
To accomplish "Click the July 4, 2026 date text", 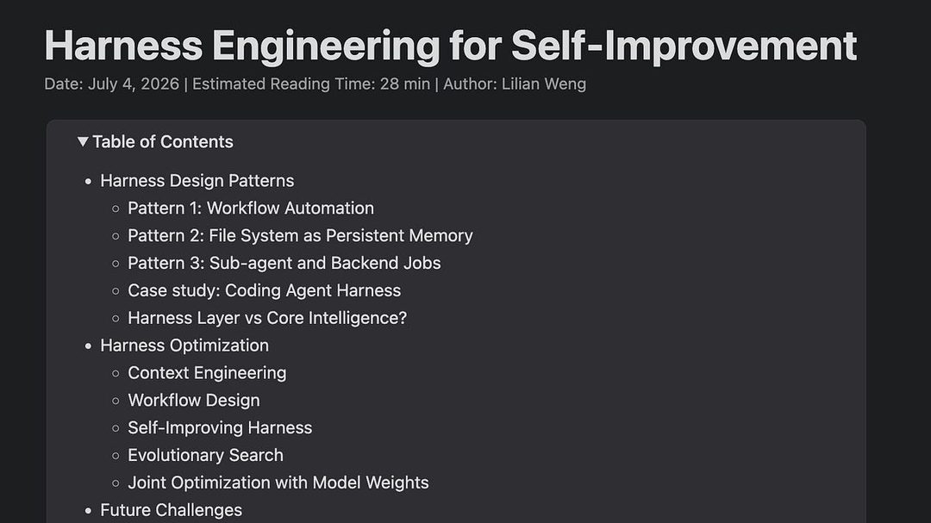I will (x=134, y=84).
